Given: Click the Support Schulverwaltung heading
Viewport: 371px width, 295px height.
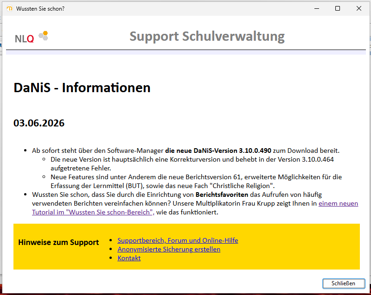Looking at the screenshot, I should click(207, 37).
